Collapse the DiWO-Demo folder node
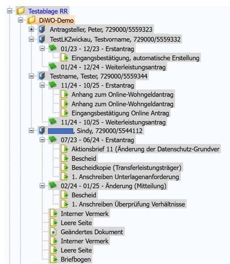The height and width of the screenshot is (264, 230). coord(21,21)
